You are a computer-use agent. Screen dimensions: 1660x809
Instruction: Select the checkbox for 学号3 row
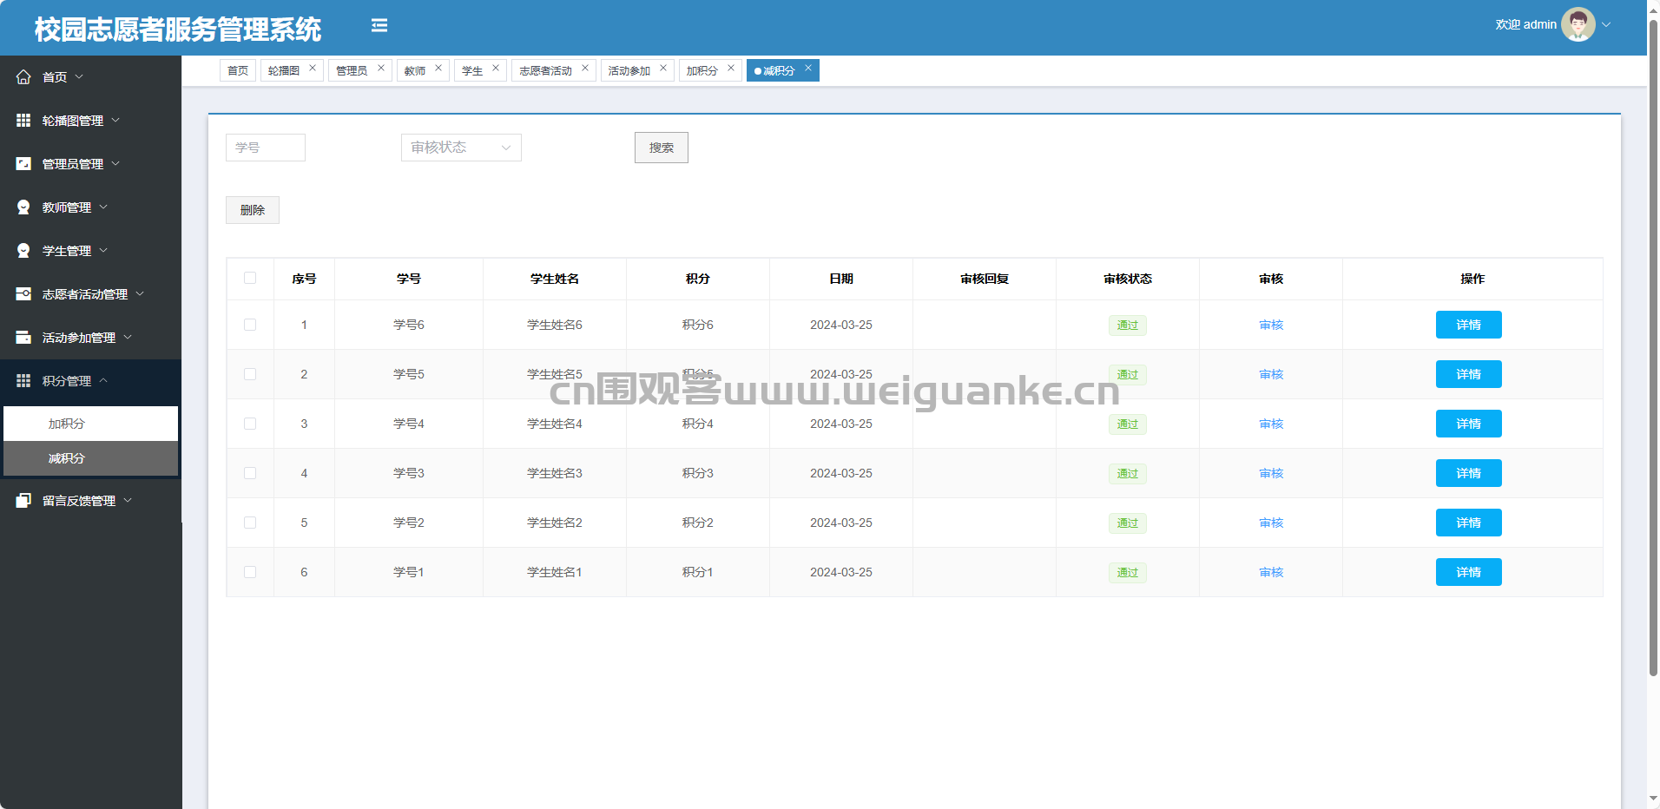click(x=250, y=473)
